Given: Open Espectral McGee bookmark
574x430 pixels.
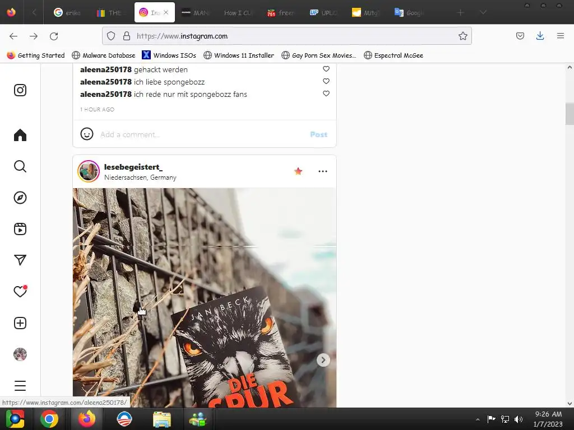Looking at the screenshot, I should click(394, 55).
